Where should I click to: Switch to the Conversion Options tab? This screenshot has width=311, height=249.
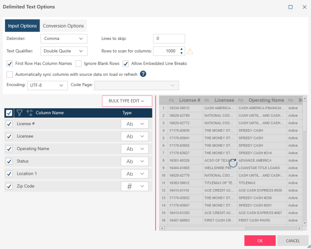(x=63, y=26)
